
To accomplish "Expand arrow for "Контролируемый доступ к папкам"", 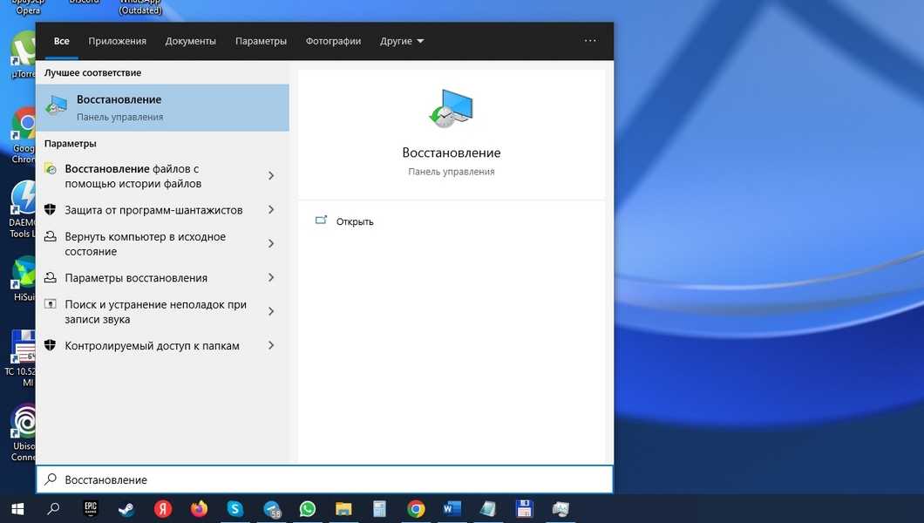I will point(271,346).
